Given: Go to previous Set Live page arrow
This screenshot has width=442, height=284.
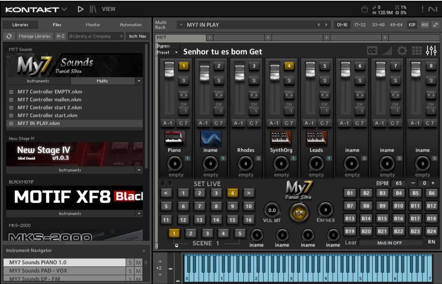Looking at the screenshot, I should tap(166, 193).
